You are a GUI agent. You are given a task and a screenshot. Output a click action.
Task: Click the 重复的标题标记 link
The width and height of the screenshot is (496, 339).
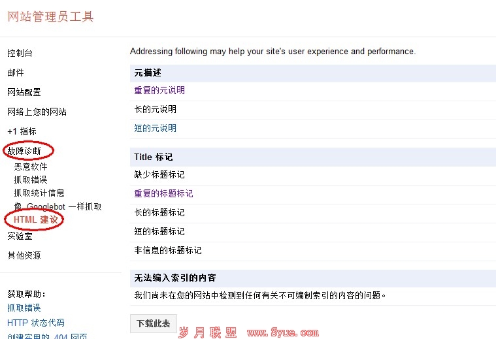tap(164, 193)
